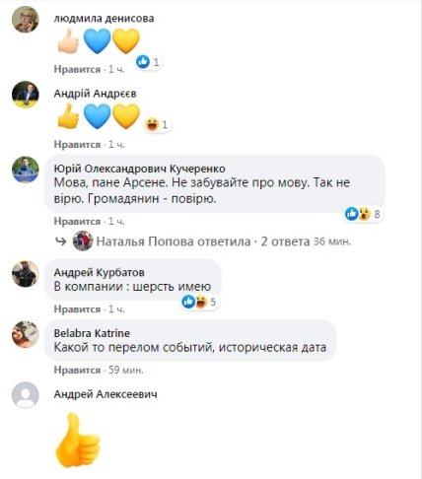View laughing reaction on Андрій Андреєв's comment

(x=158, y=124)
